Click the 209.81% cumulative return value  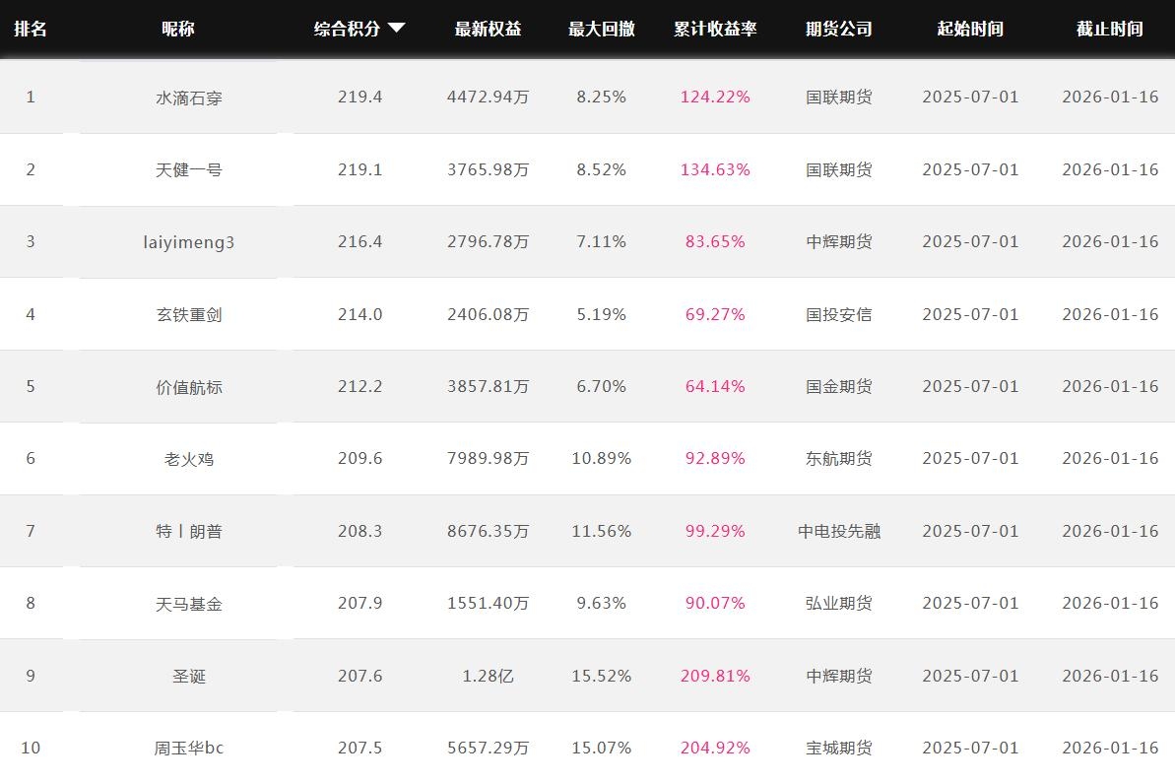pyautogui.click(x=715, y=676)
